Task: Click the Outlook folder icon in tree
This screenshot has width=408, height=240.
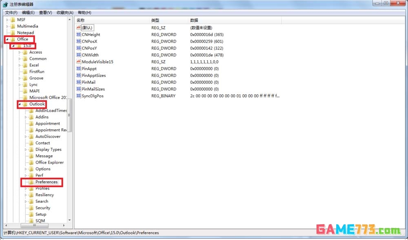Action: tap(25, 104)
